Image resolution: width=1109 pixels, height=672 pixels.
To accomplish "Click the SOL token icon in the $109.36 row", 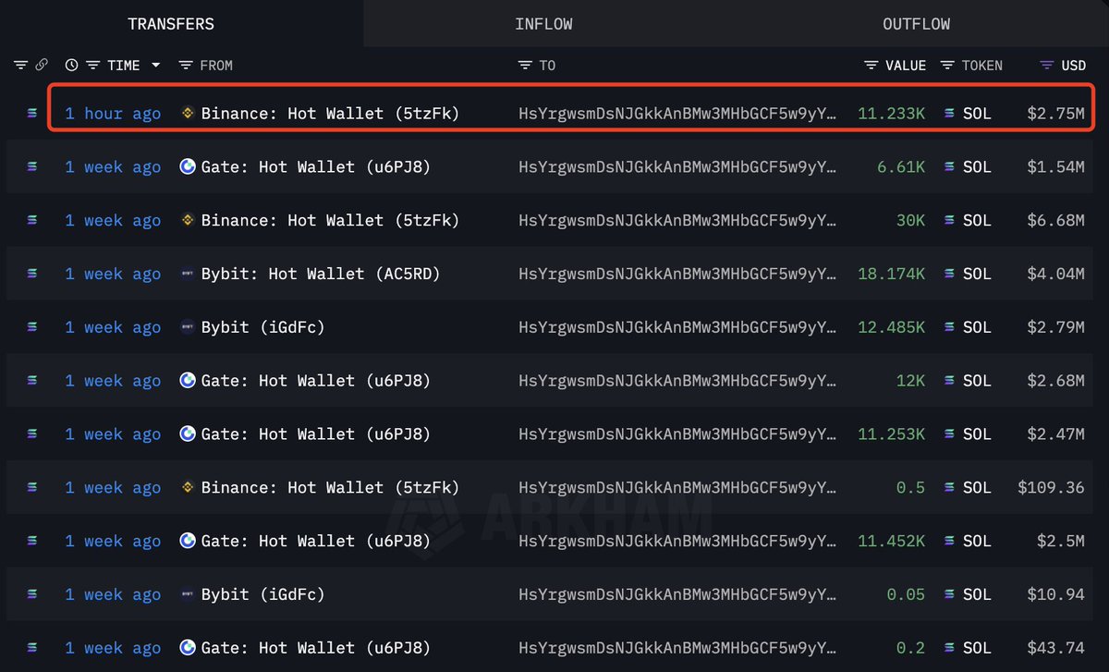I will 949,488.
